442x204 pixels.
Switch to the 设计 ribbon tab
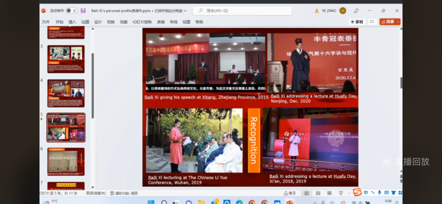pos(98,22)
